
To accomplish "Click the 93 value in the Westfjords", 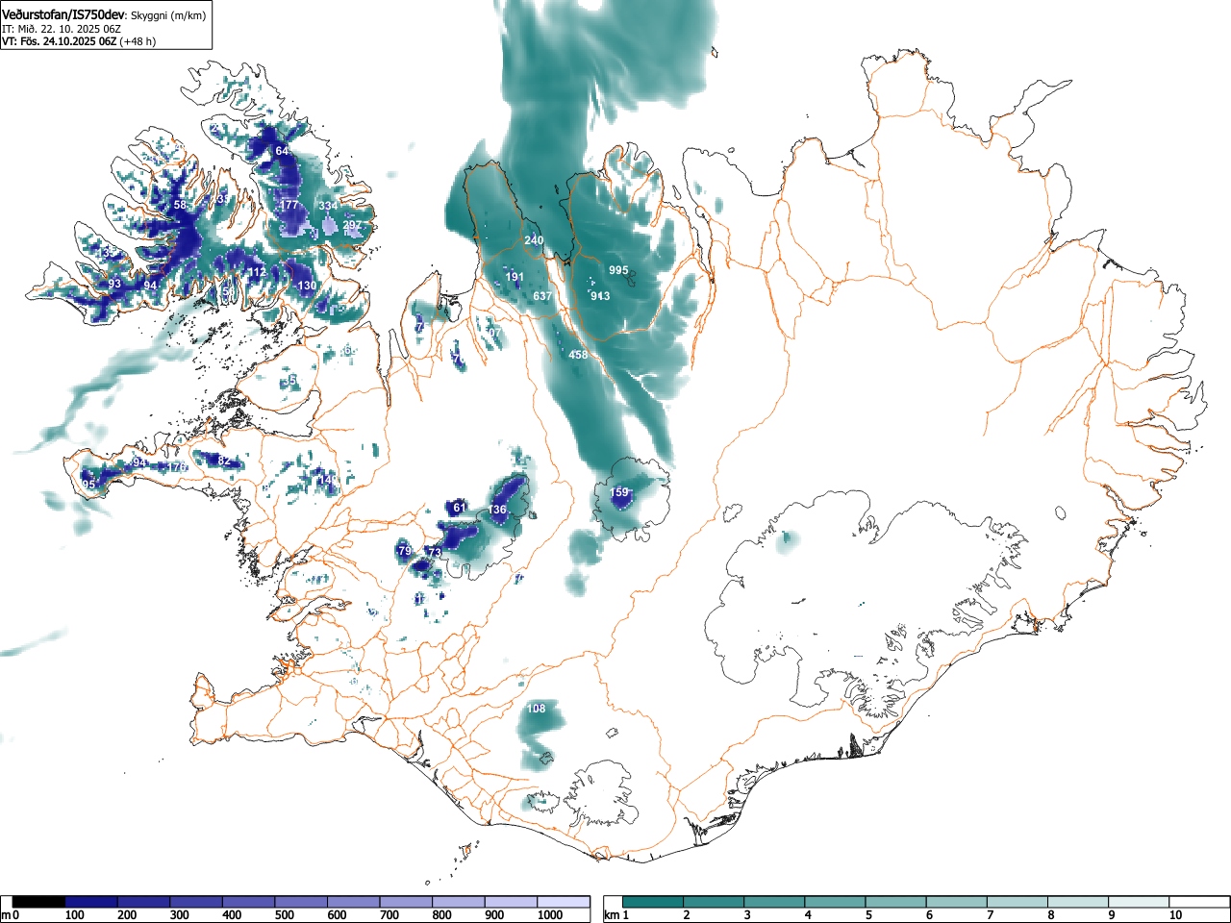I will coord(114,284).
